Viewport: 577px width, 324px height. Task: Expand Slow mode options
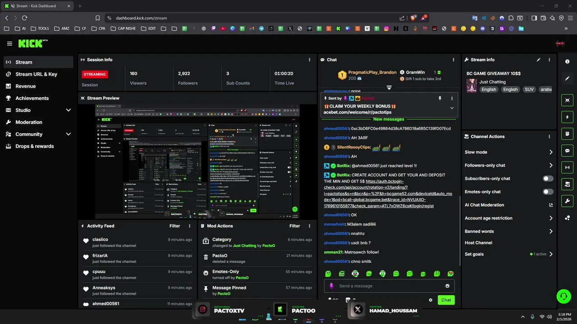point(551,152)
